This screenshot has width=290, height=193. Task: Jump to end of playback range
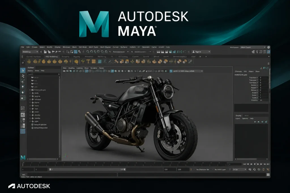(268, 164)
